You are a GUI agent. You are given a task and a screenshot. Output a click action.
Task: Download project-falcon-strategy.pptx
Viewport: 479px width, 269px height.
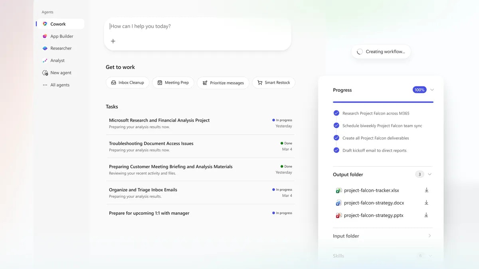pyautogui.click(x=426, y=215)
